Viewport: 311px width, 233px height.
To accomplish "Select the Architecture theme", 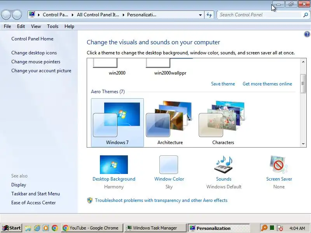I will click(x=170, y=123).
